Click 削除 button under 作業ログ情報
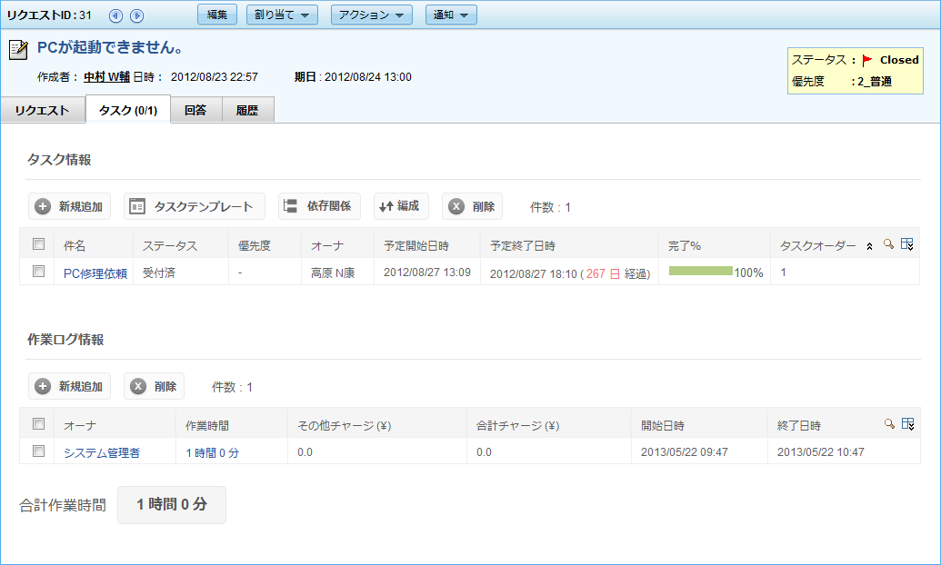Image resolution: width=941 pixels, height=565 pixels. point(155,386)
